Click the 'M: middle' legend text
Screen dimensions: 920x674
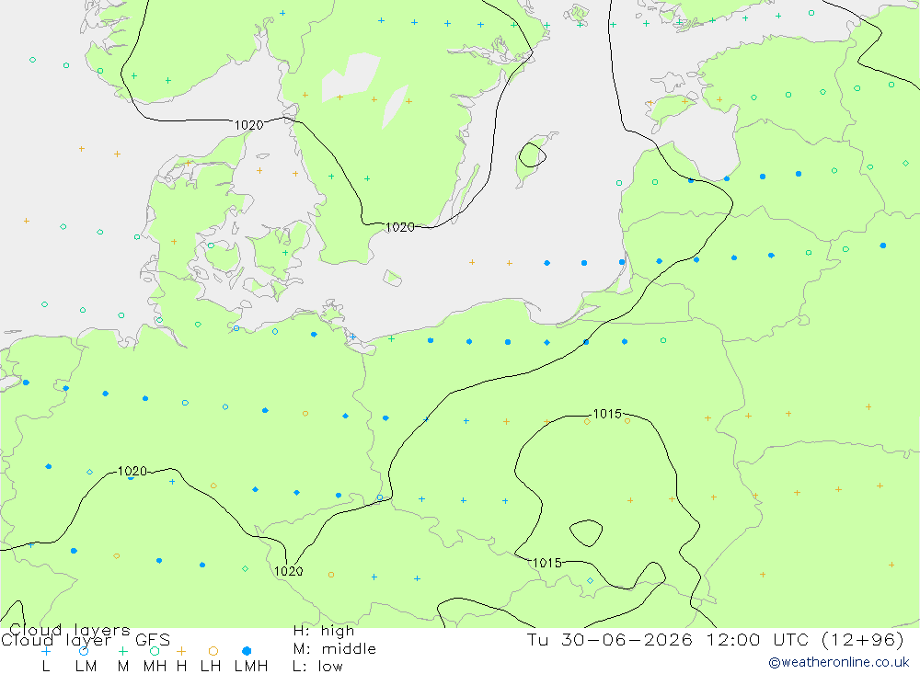pos(334,649)
